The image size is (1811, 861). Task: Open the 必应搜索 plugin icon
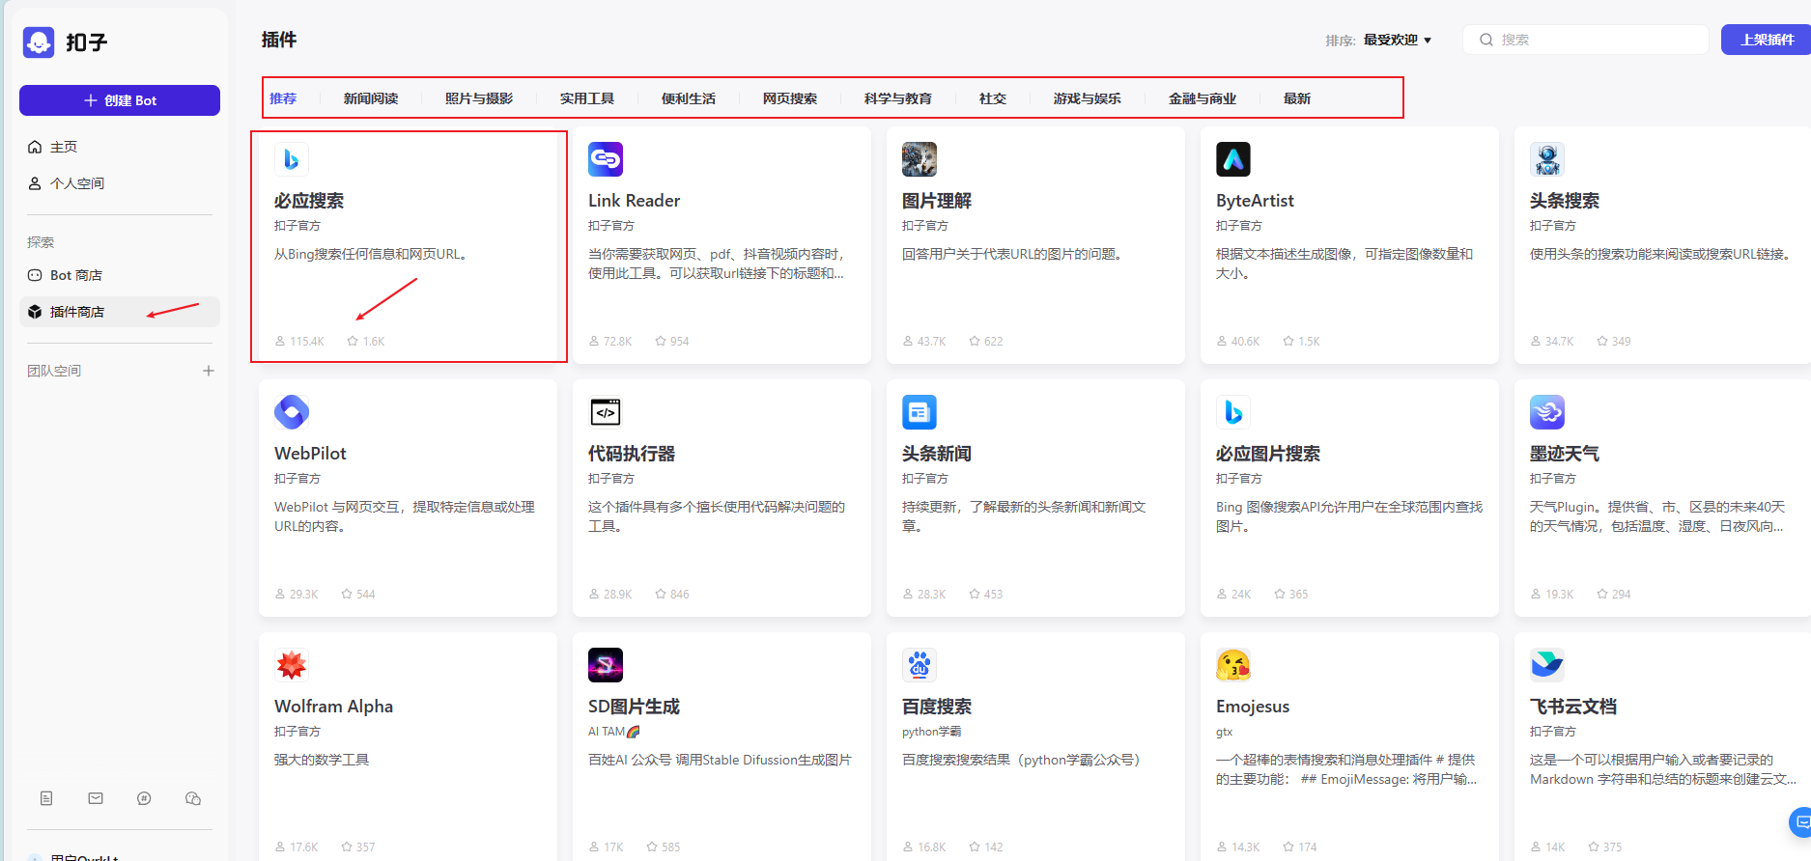292,159
